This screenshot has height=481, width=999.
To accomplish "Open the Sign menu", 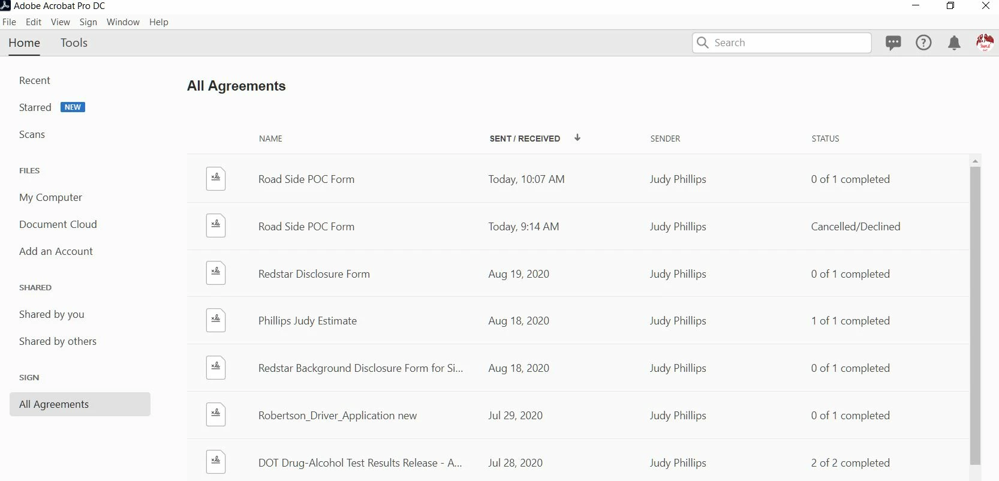I will (x=88, y=22).
